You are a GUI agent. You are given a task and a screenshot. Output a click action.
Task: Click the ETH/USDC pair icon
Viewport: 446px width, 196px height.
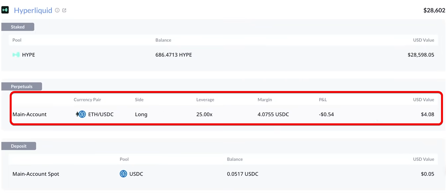click(81, 114)
